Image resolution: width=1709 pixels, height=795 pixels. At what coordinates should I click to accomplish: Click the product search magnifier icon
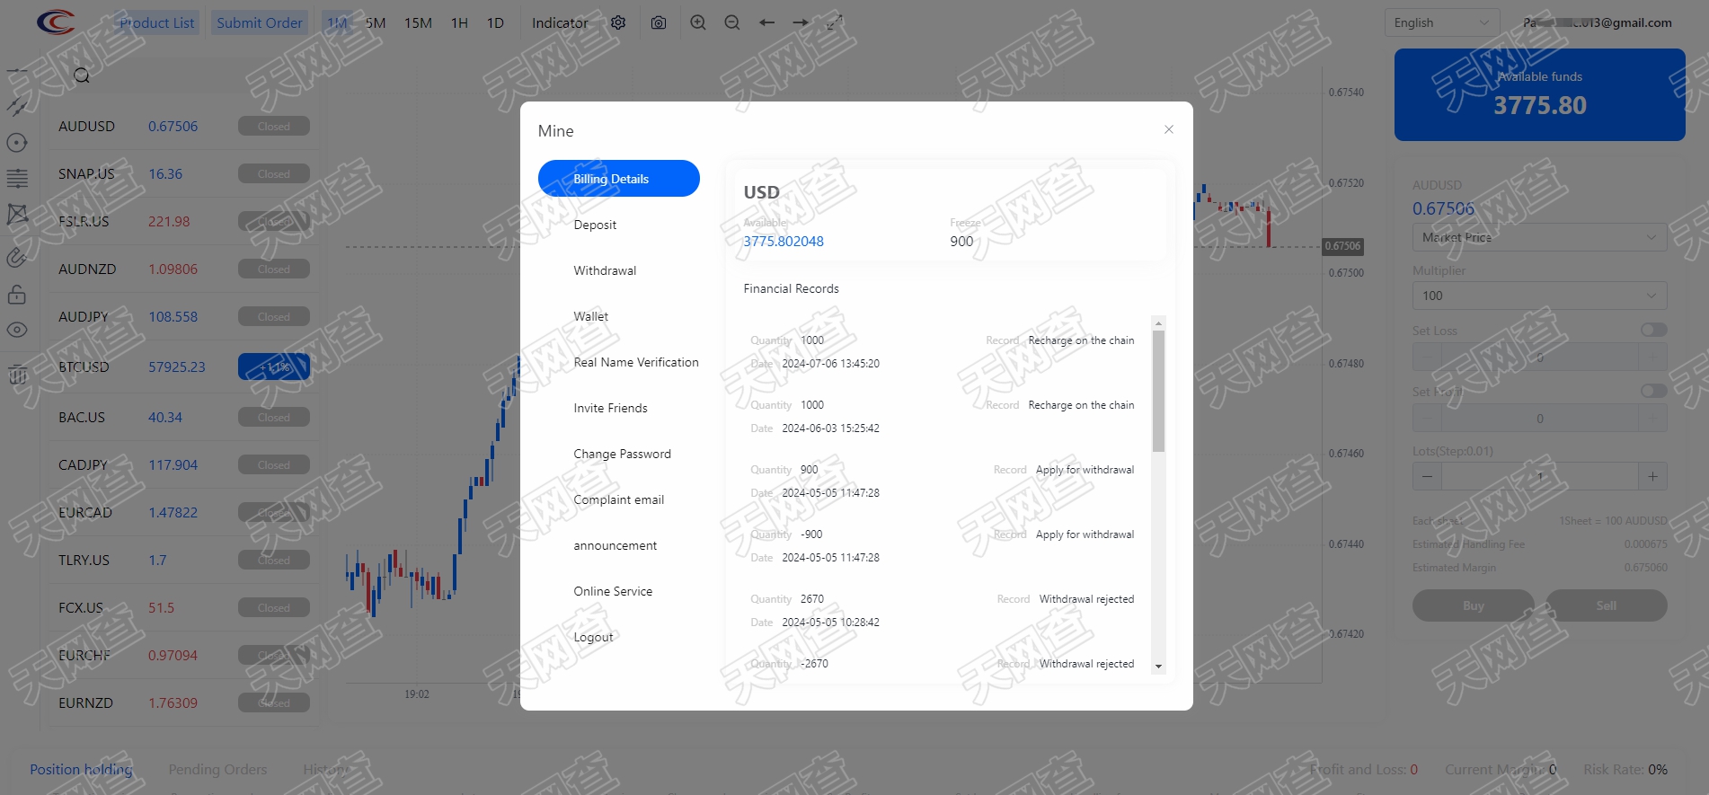click(x=82, y=75)
